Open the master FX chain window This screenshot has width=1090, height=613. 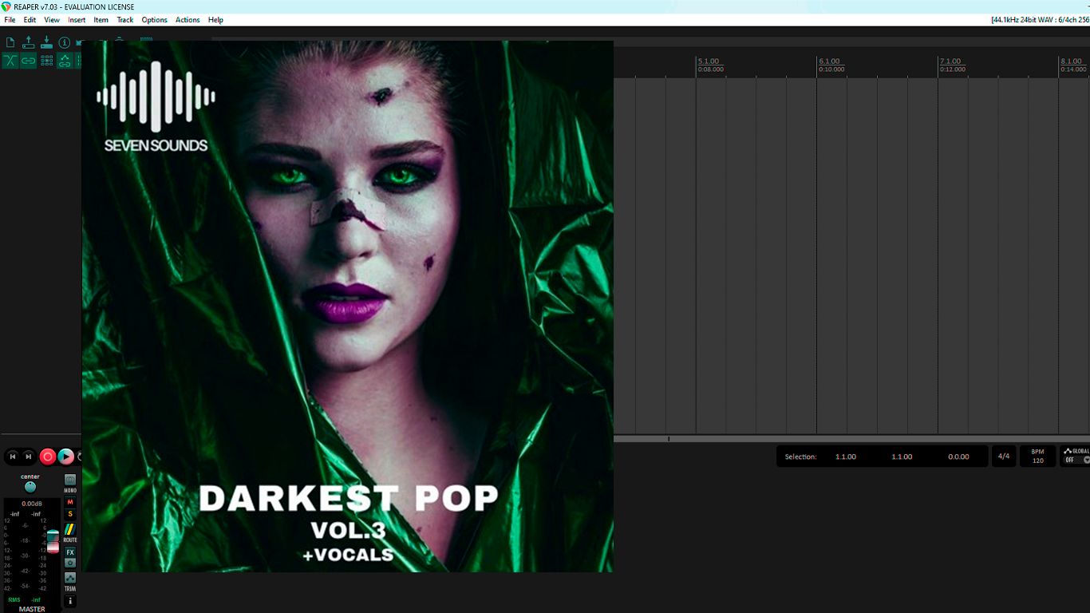[70, 552]
